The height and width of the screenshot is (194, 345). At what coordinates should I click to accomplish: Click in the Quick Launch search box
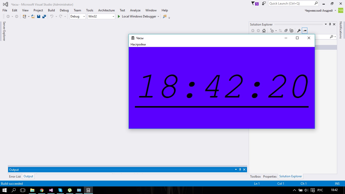pos(294,4)
